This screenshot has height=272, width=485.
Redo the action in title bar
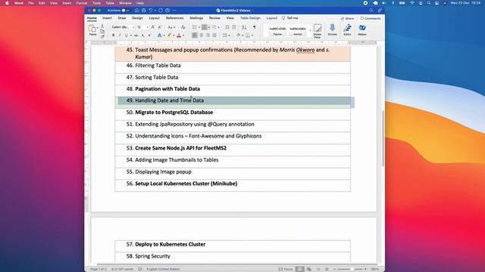pyautogui.click(x=161, y=11)
